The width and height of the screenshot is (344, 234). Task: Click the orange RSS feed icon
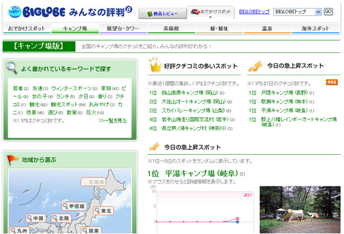[x=332, y=82]
